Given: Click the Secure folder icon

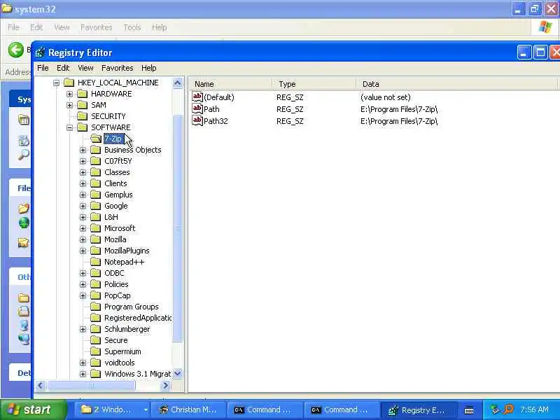Looking at the screenshot, I should click(x=95, y=340).
